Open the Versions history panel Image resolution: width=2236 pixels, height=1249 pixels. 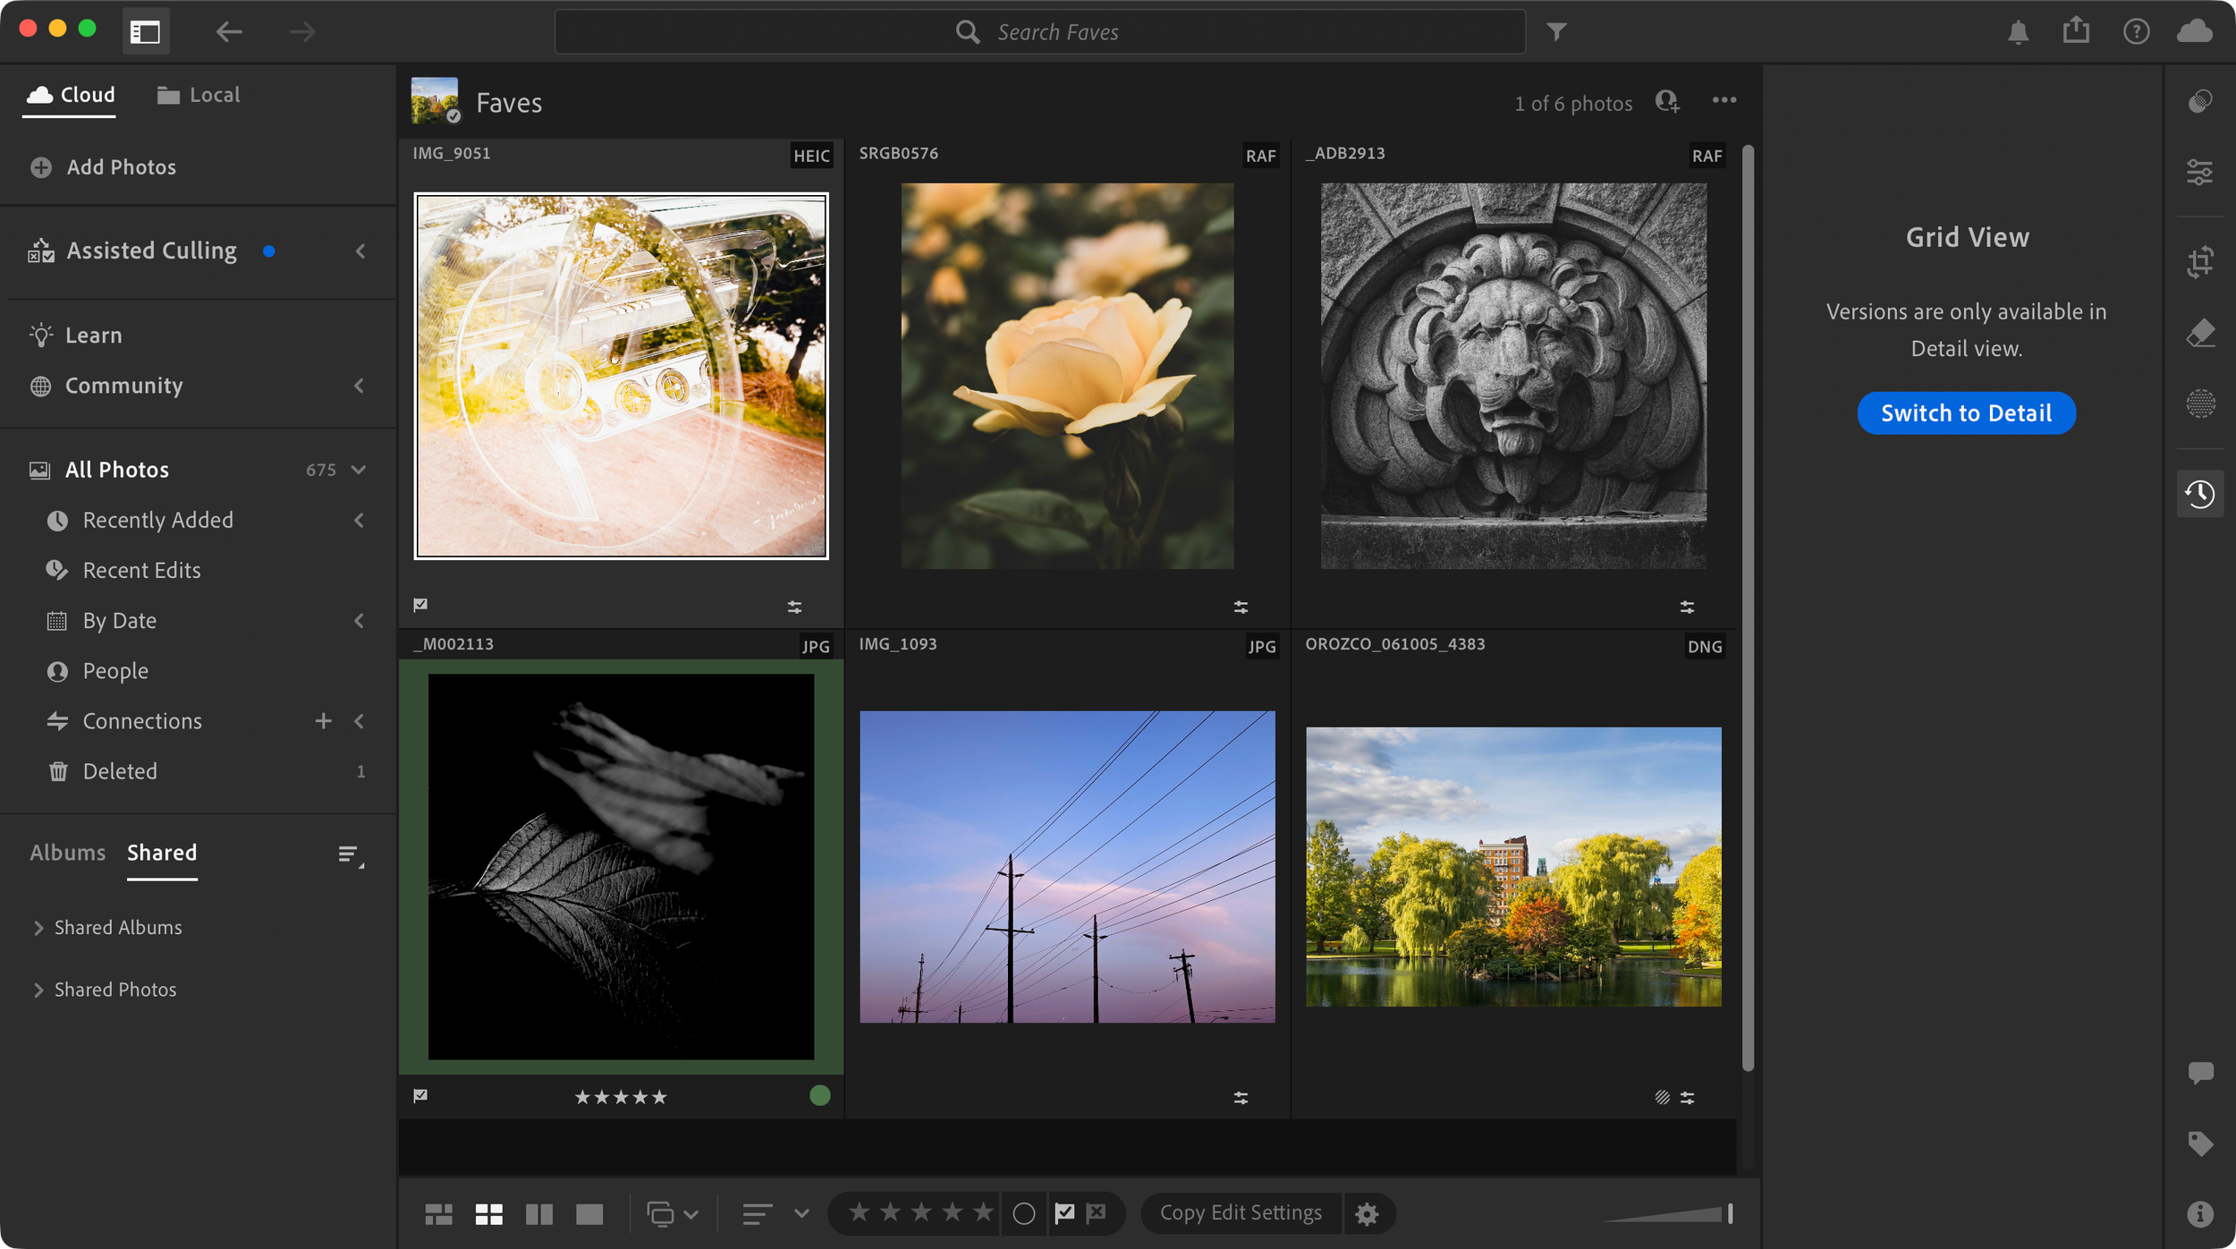pos(2200,494)
